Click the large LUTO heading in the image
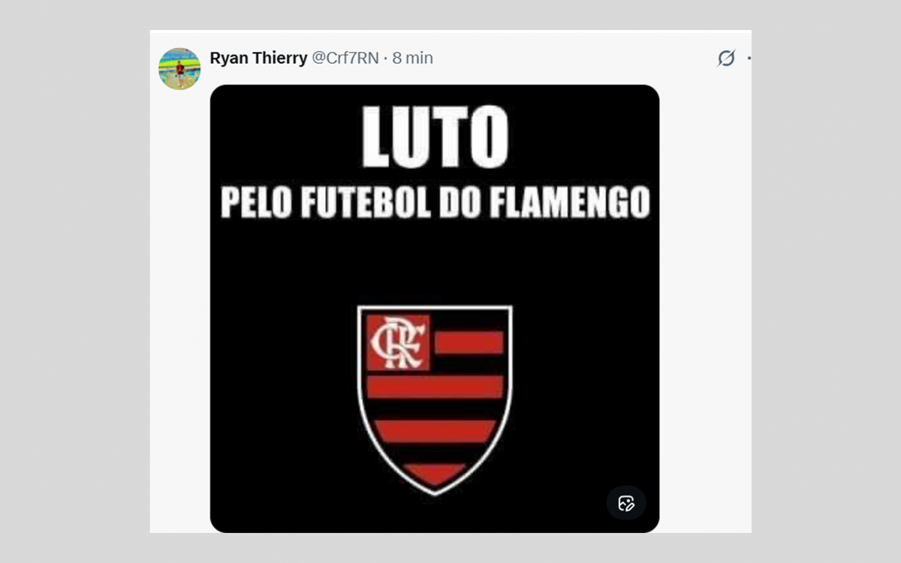 pyautogui.click(x=435, y=137)
